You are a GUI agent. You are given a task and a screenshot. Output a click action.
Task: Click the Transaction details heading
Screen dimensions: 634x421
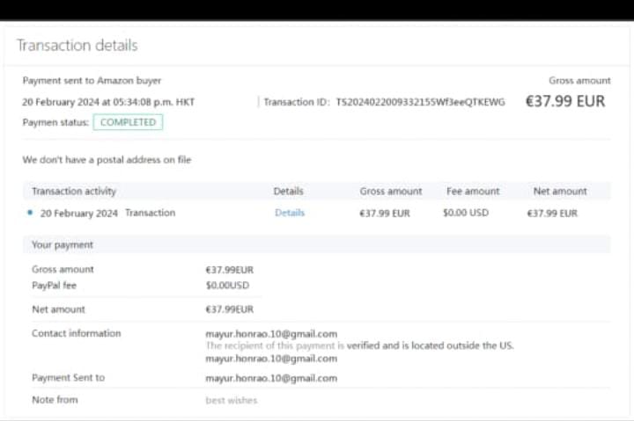click(77, 46)
